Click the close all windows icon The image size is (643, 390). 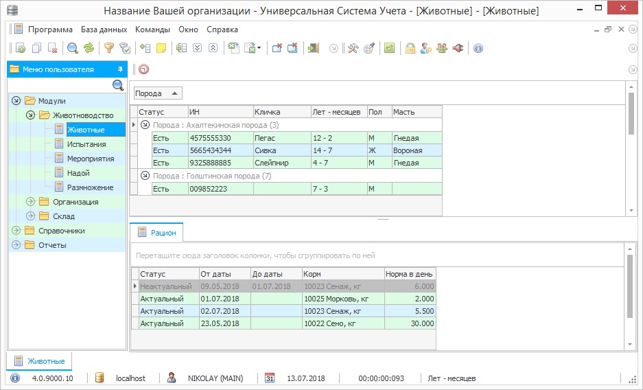click(292, 48)
